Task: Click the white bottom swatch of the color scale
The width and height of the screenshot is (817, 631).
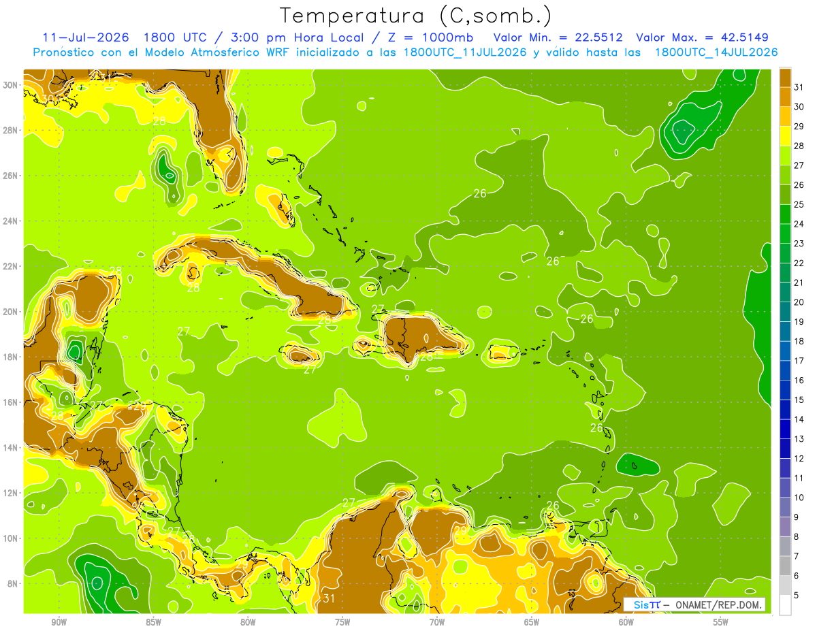Action: point(785,605)
